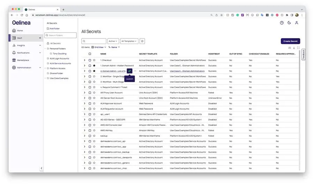Open the user profile icon
Viewport: 314px width, 184px height.
[x=297, y=23]
